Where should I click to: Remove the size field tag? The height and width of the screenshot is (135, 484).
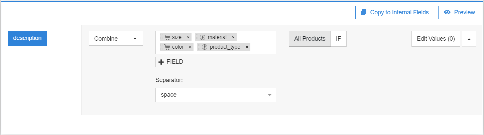[188, 37]
